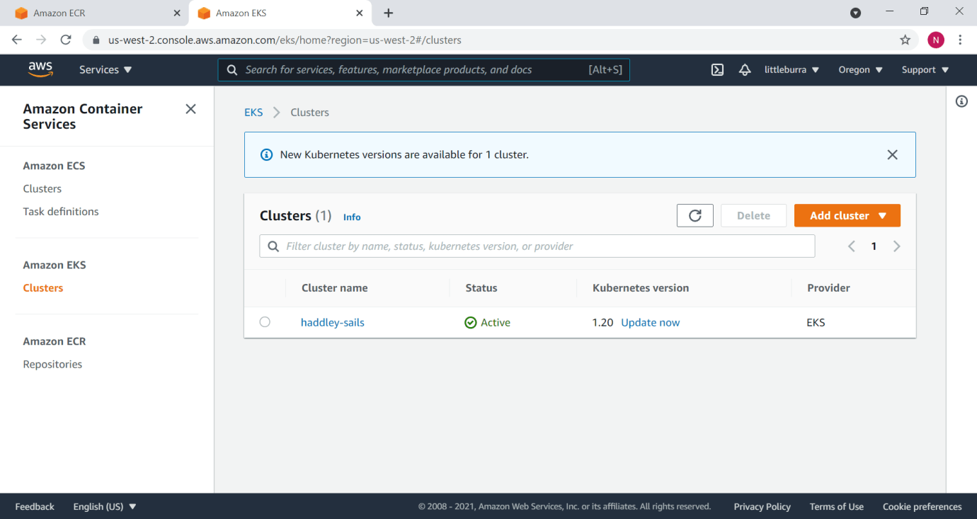Click the search magnifier icon in AWS search bar

pos(232,70)
